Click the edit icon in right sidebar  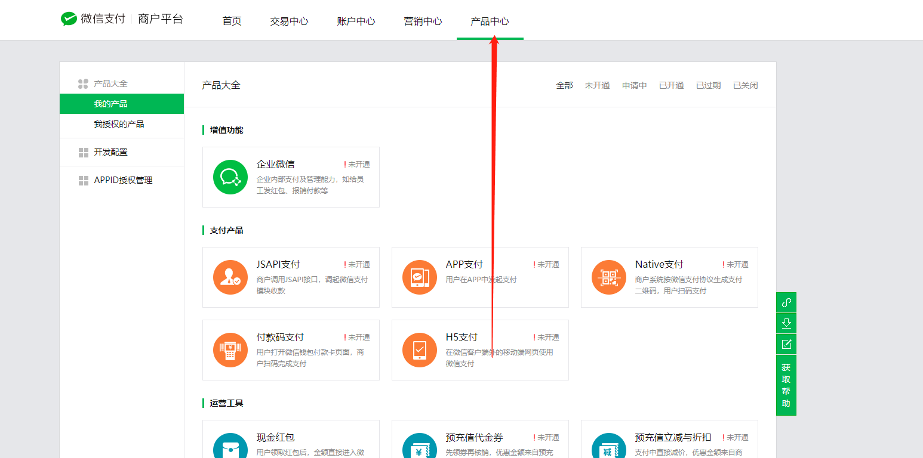click(786, 344)
